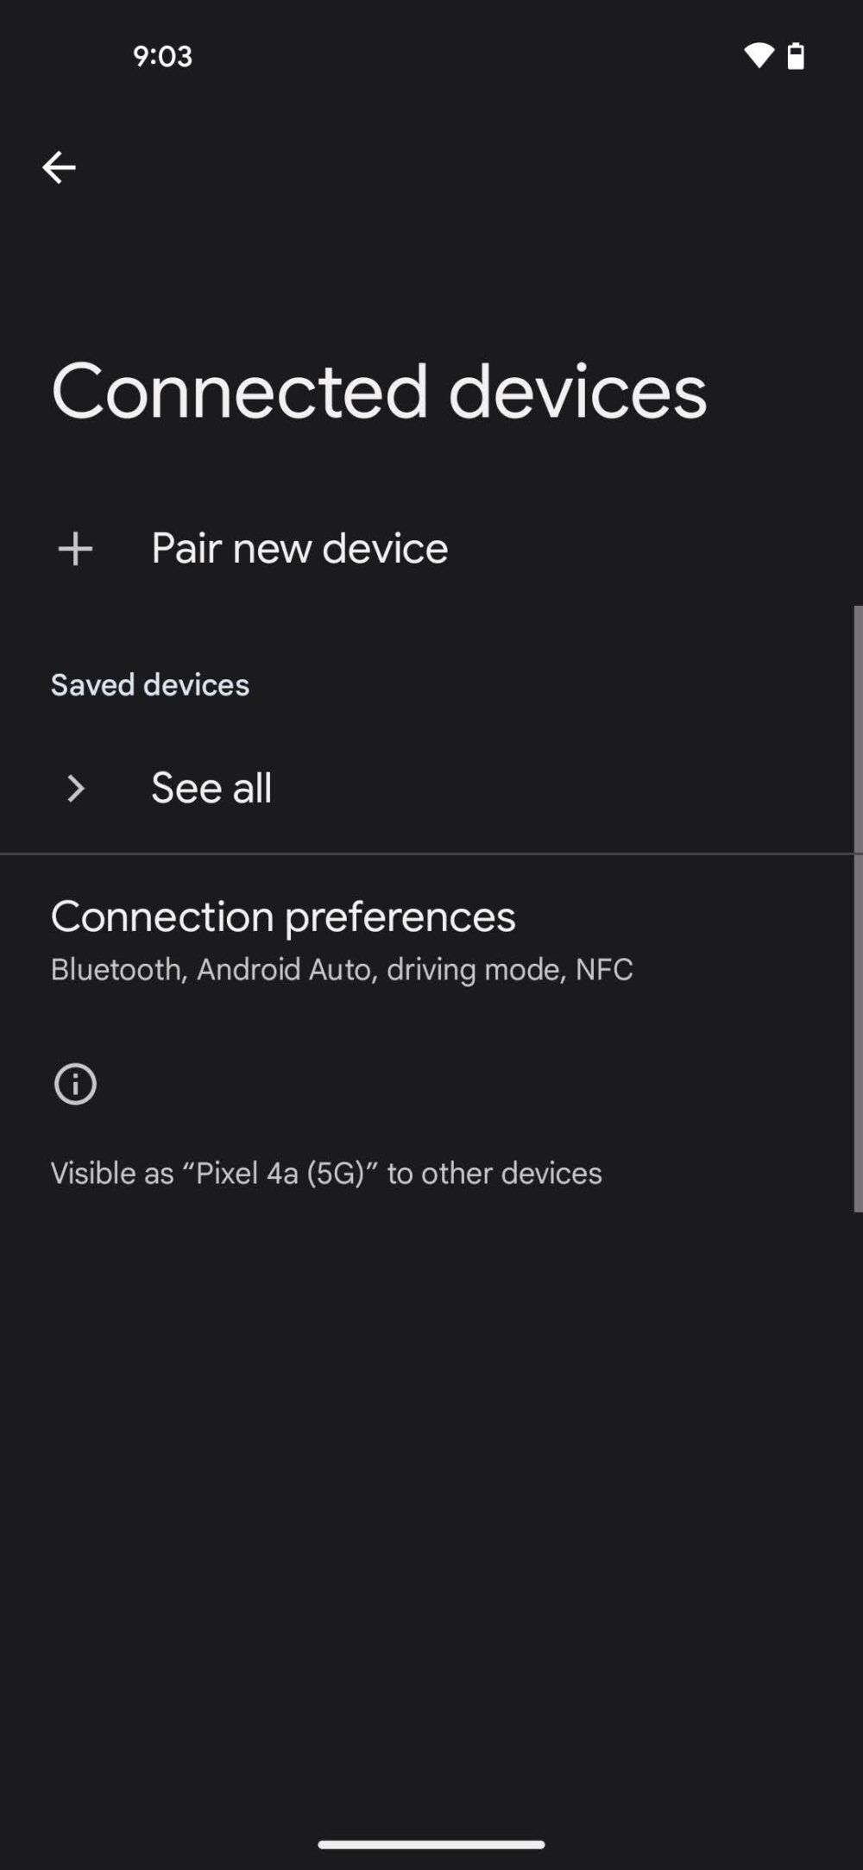This screenshot has width=863, height=1870.
Task: Expand the See all chevron
Action: tap(75, 788)
